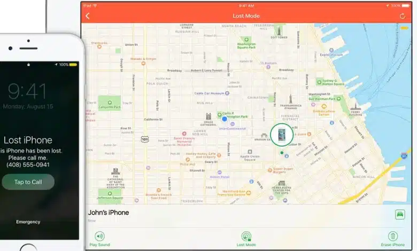
Task: Tap the Grace Cathedral landmark icon
Action: pyautogui.click(x=208, y=116)
